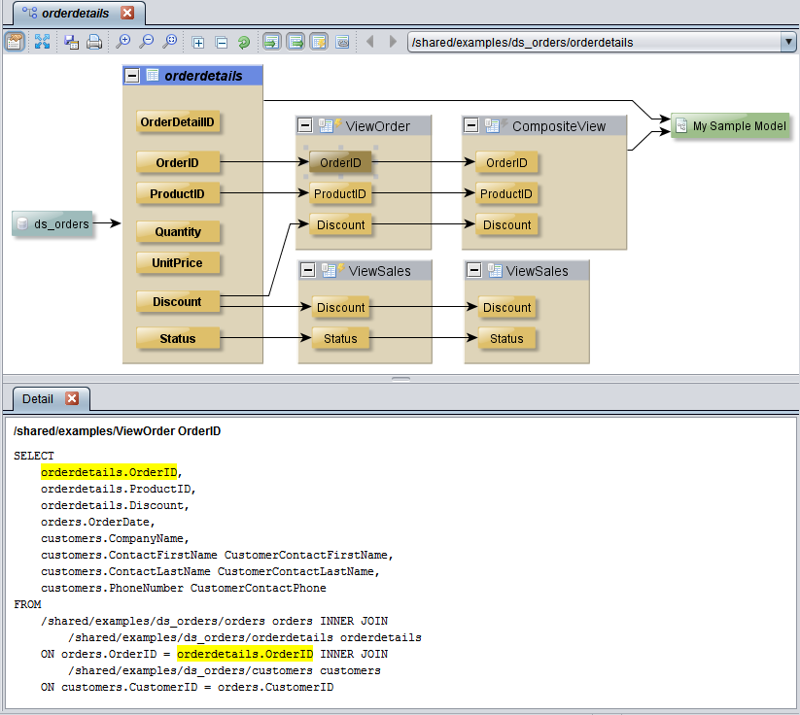Click the Zoom In magnifier
The height and width of the screenshot is (715, 800).
(123, 42)
